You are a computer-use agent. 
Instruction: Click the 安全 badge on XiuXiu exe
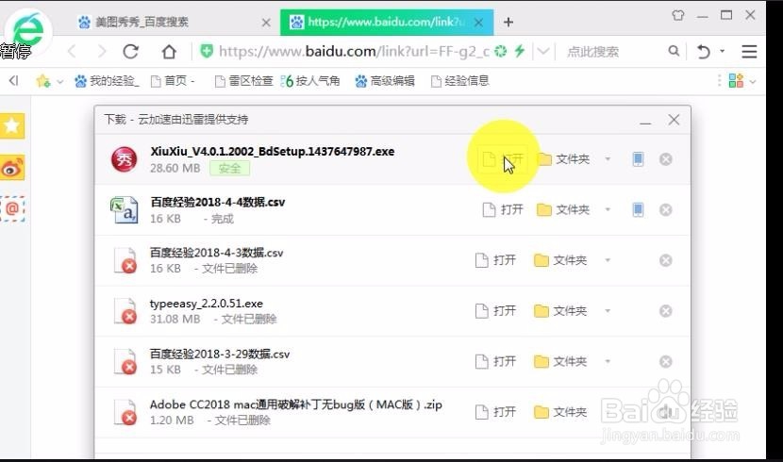pyautogui.click(x=229, y=168)
